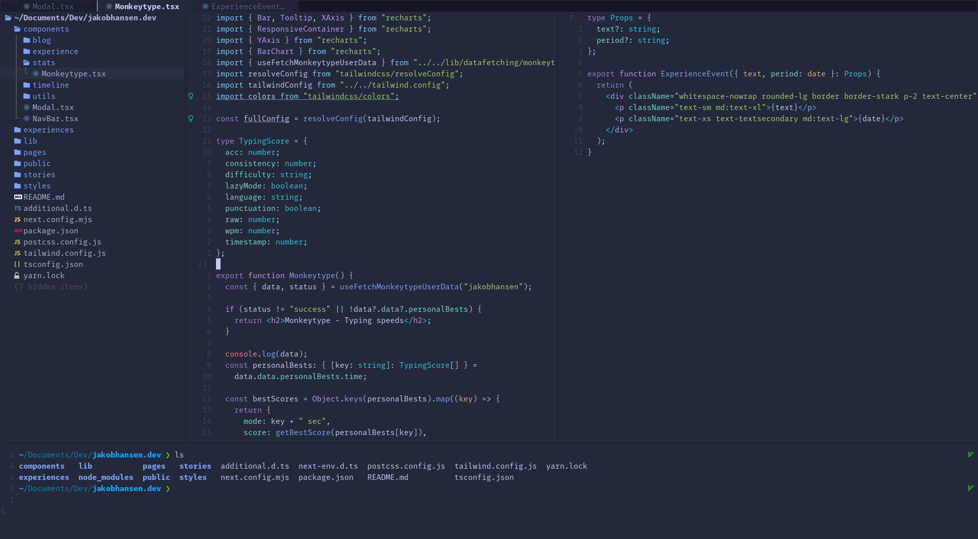
Task: Click the console.log(data) line
Action: [x=266, y=354]
